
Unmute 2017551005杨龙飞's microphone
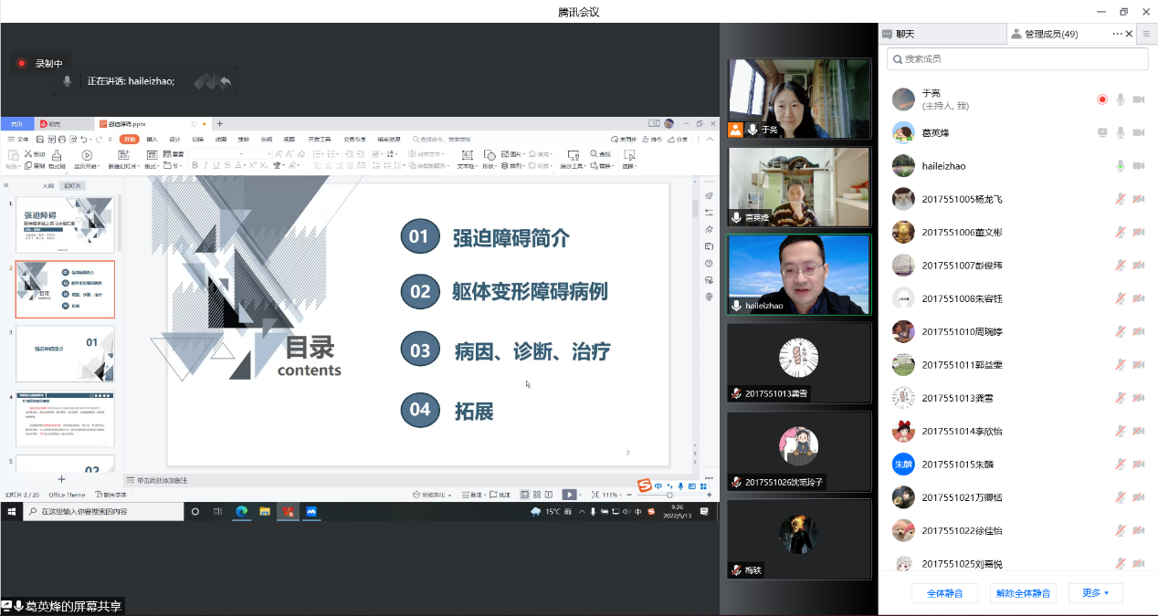(x=1120, y=199)
